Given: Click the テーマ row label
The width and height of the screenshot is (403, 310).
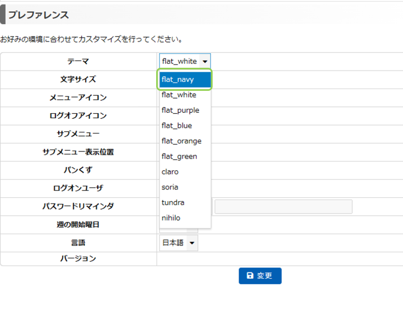Looking at the screenshot, I should tap(78, 61).
